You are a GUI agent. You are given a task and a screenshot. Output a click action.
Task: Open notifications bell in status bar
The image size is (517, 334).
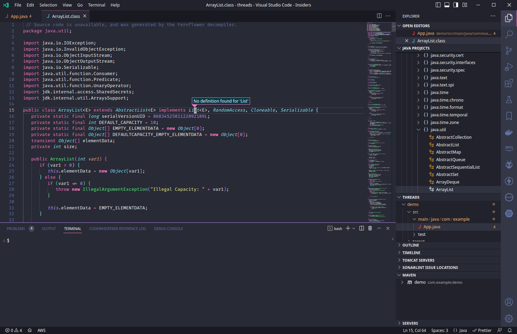(x=510, y=330)
